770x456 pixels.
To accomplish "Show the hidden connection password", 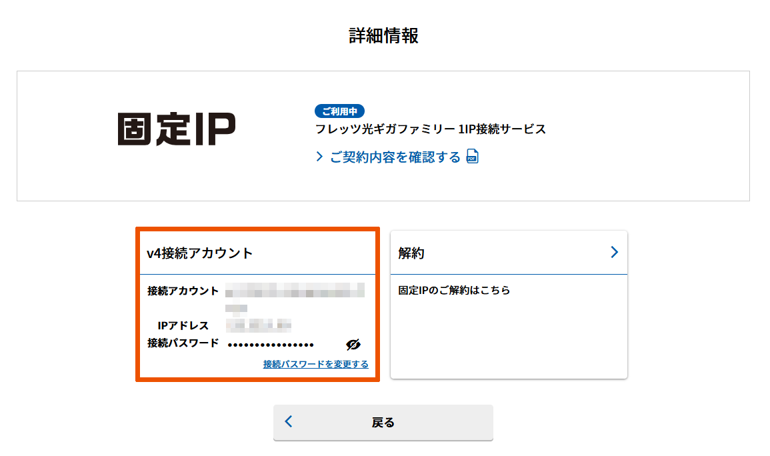I will (x=353, y=344).
